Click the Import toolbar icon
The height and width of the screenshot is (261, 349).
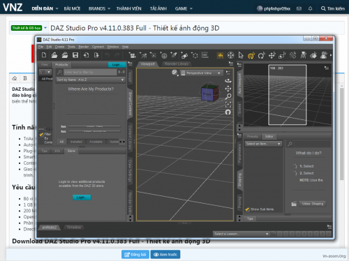pos(86,55)
